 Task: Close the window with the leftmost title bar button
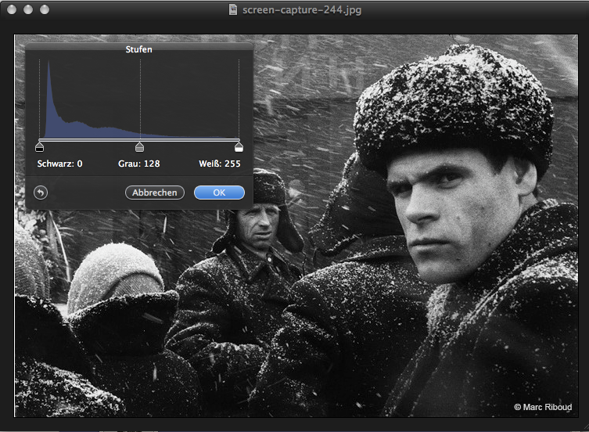[x=12, y=9]
